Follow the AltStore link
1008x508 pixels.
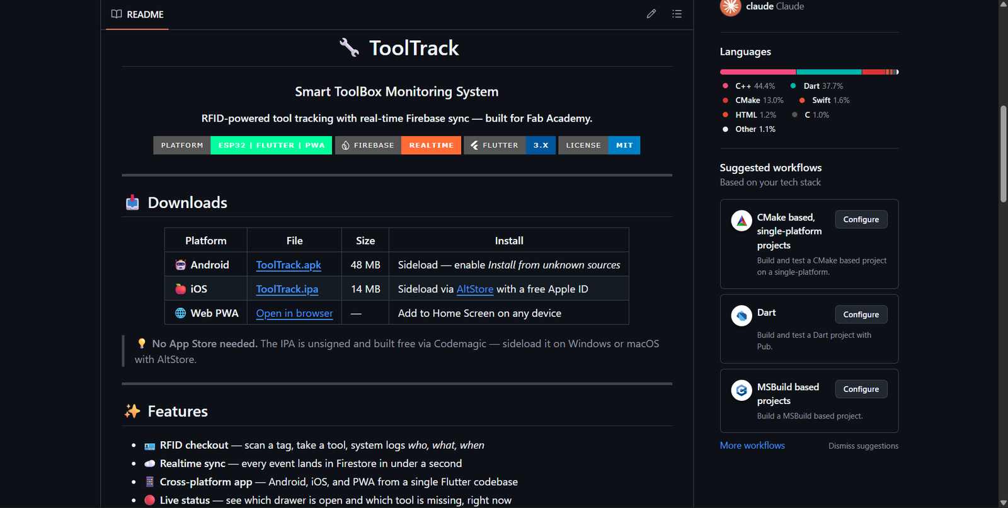coord(475,289)
